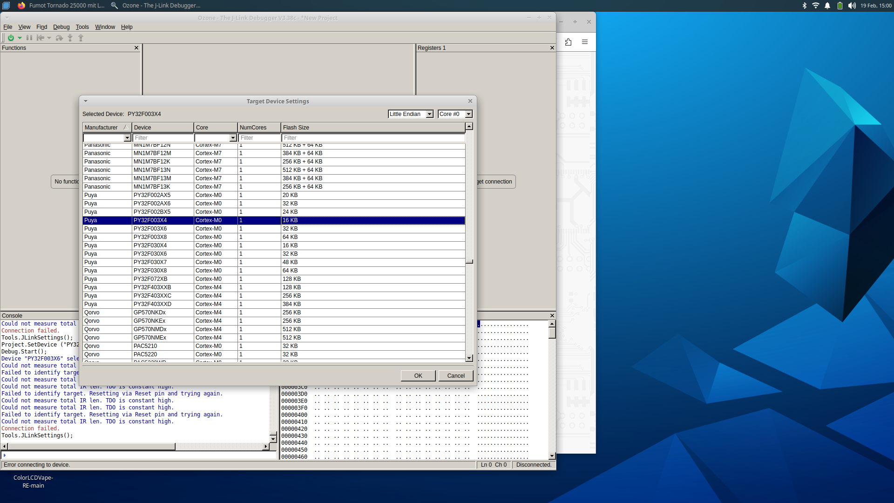894x503 pixels.
Task: Click the Wi-Fi tray icon
Action: click(816, 6)
